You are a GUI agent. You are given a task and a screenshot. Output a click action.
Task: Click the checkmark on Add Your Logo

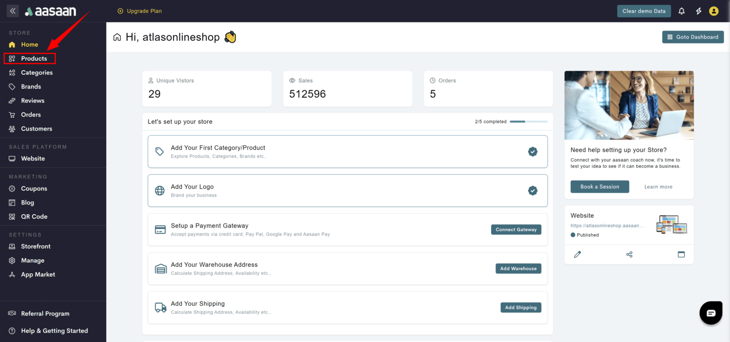tap(532, 191)
